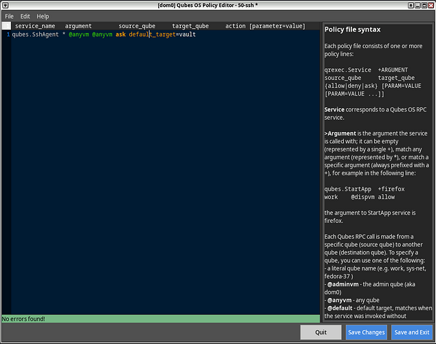Image resolution: width=436 pixels, height=344 pixels.
Task: Click the 'No errors found!' status bar
Action: [161, 319]
